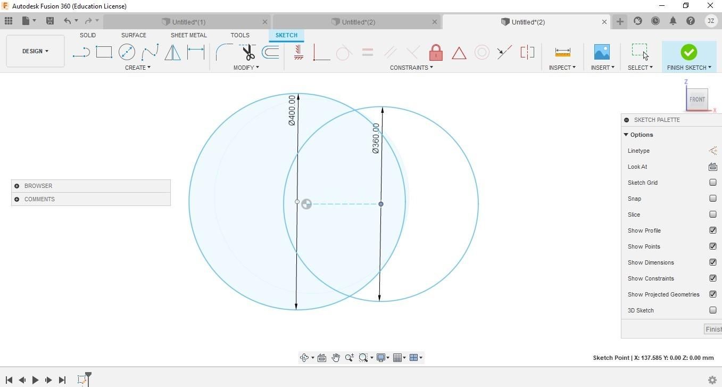Image resolution: width=722 pixels, height=387 pixels.
Task: Uncheck Show Projected Geometries
Action: tap(713, 294)
